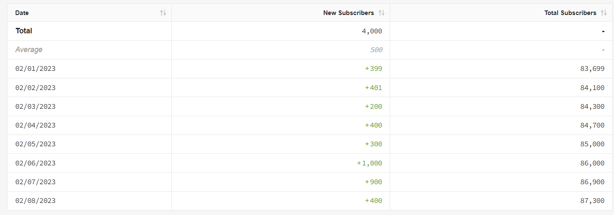Select the +900 new subscribers value
614x215 pixels.
(374, 182)
